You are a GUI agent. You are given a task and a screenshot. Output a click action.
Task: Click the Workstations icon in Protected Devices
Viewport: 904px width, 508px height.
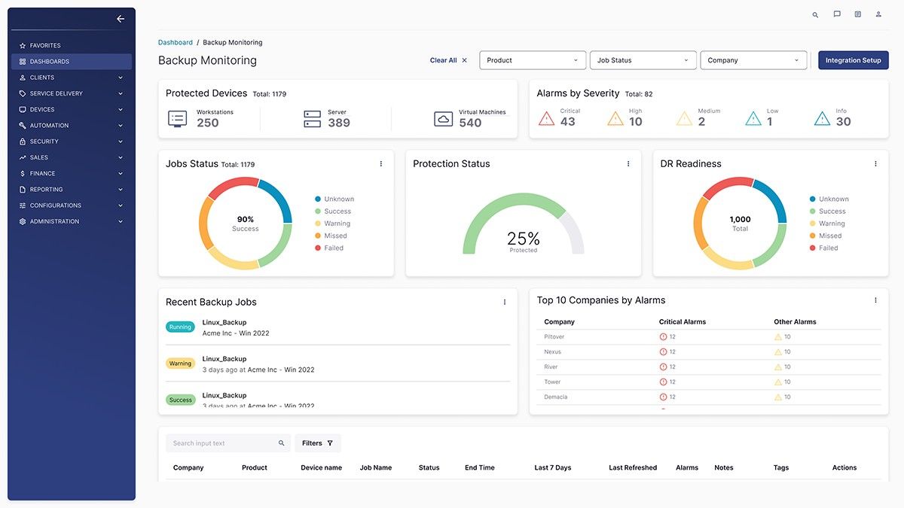[176, 117]
